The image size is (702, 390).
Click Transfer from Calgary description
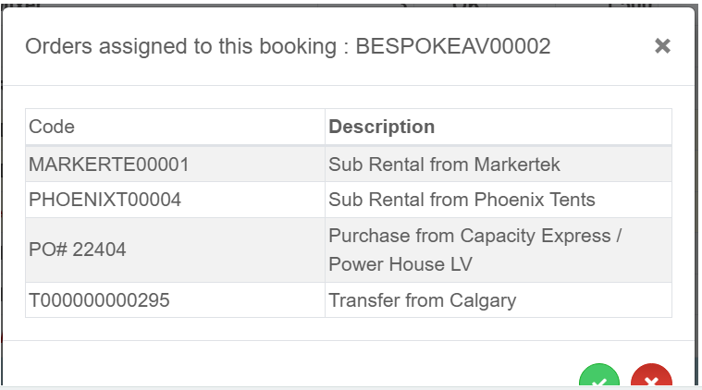tap(422, 300)
